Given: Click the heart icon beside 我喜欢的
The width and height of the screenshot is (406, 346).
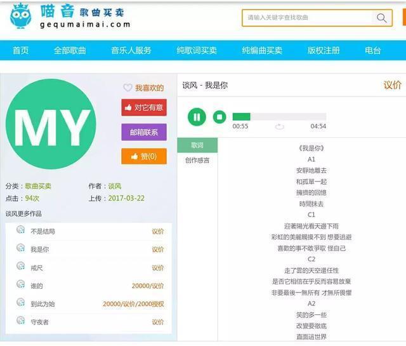Looking at the screenshot, I should click(128, 88).
